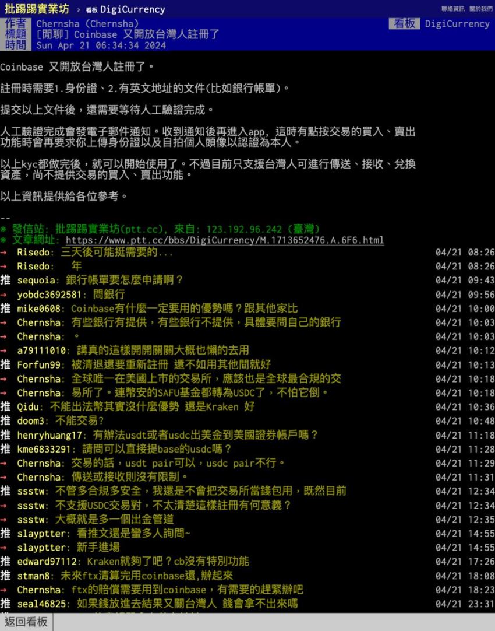This screenshot has height=631, width=495.
Task: Open the 關於我們 link
Action: tap(480, 9)
